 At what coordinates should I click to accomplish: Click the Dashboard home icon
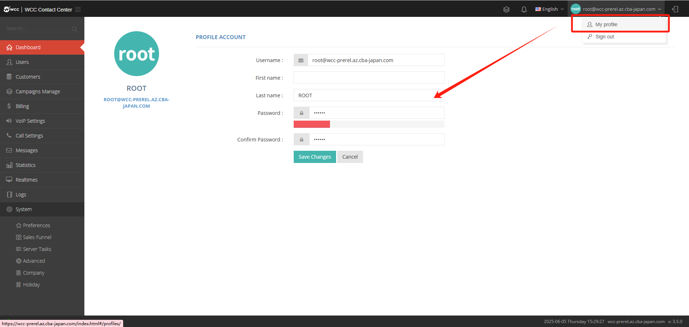tap(9, 47)
